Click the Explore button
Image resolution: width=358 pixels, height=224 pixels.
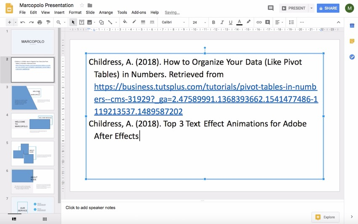pos(325,217)
